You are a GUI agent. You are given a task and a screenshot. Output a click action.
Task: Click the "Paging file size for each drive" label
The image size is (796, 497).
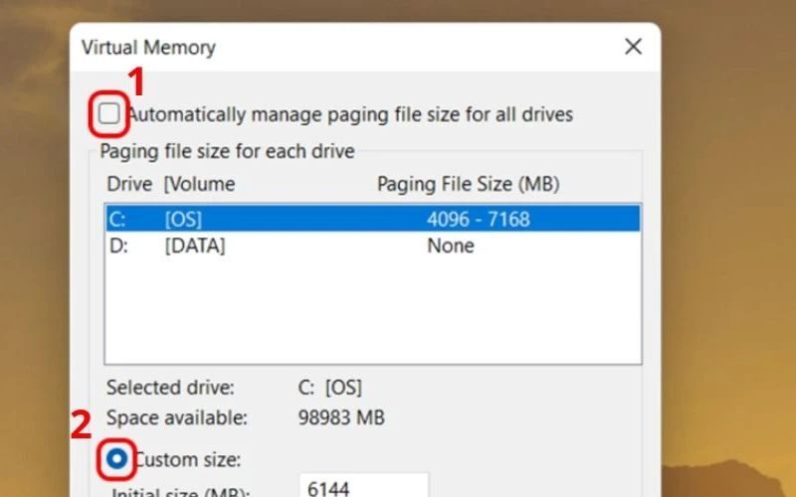228,152
